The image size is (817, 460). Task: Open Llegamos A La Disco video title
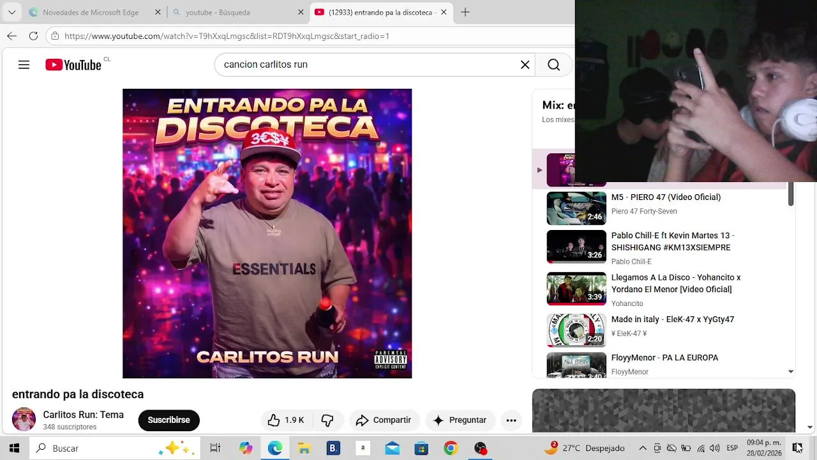[676, 283]
